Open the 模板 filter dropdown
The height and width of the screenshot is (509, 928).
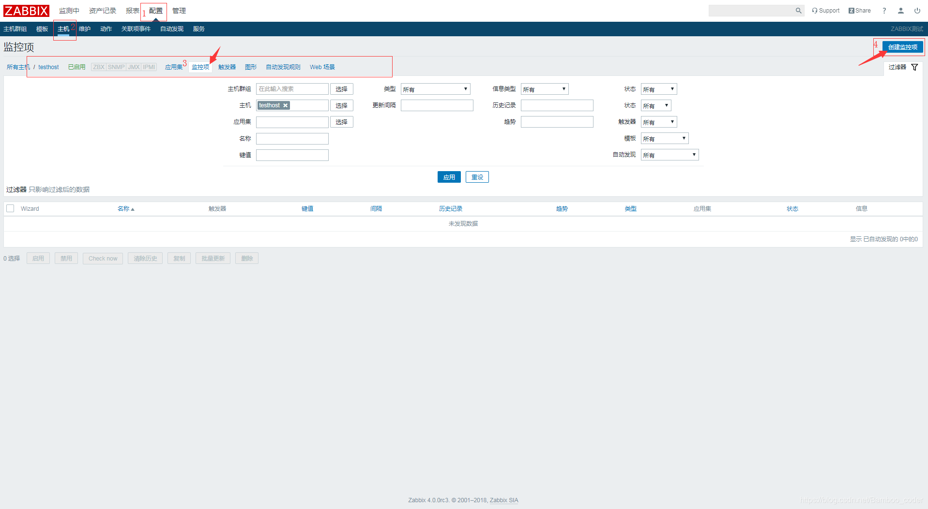coord(665,139)
